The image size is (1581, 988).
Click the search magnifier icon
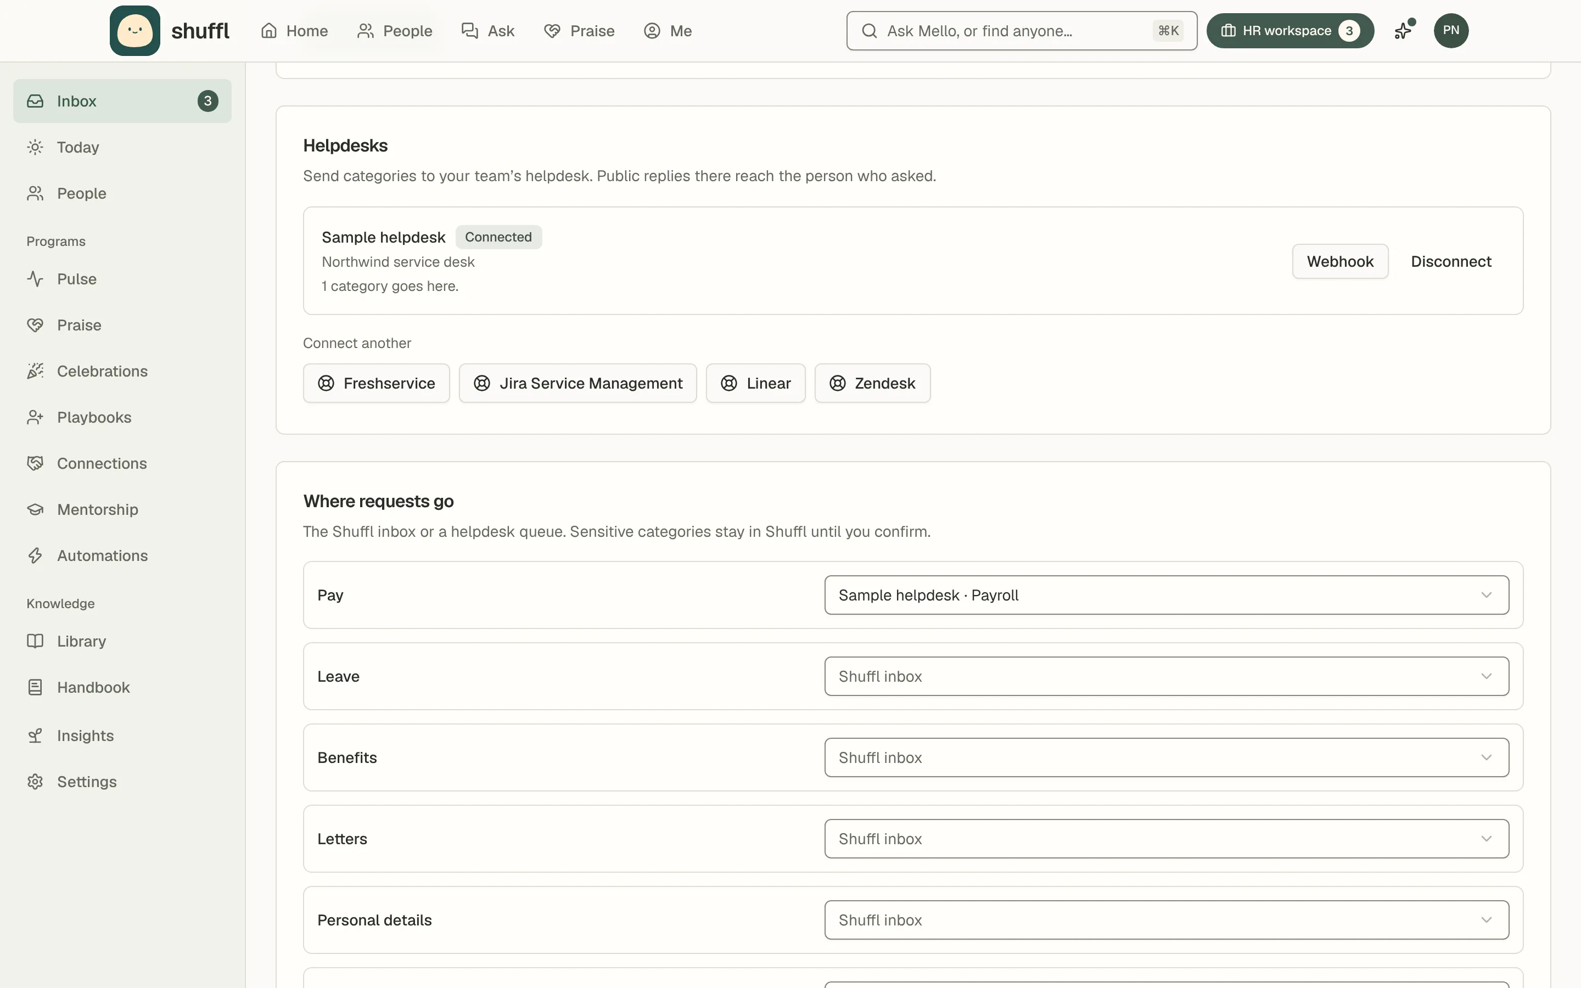tap(869, 31)
